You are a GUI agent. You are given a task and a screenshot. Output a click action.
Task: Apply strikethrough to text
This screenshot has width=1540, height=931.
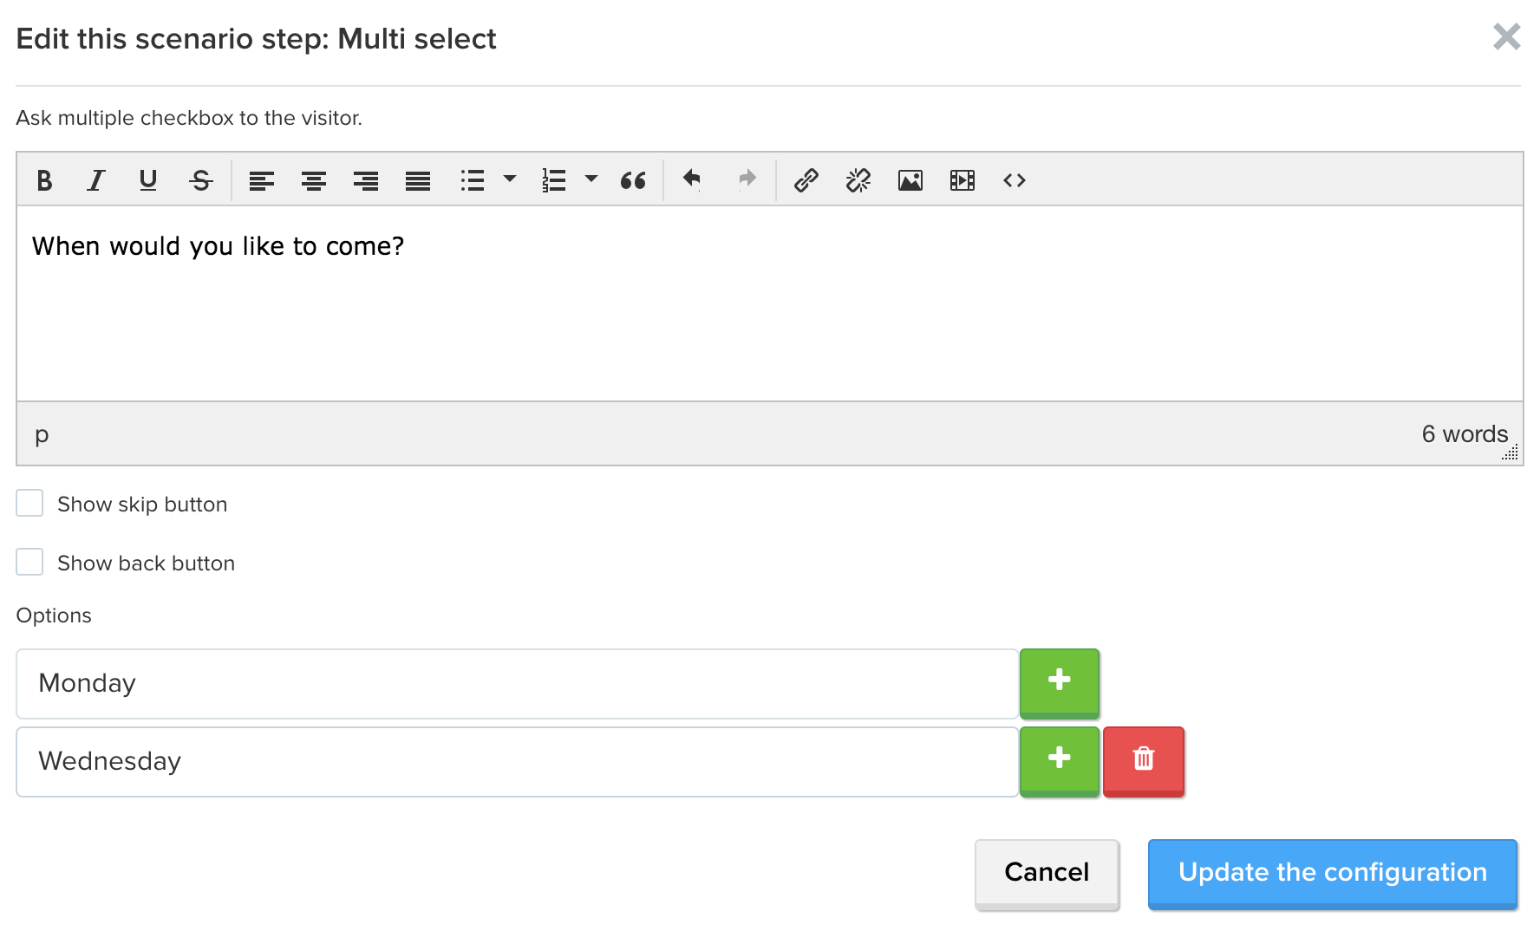point(200,180)
